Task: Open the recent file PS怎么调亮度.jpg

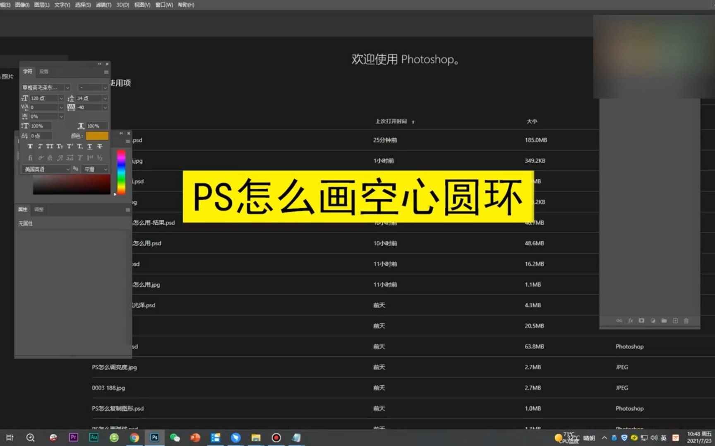Action: pos(114,367)
